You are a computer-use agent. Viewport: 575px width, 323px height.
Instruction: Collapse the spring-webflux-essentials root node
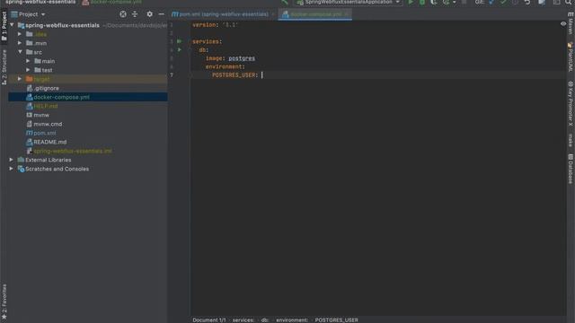point(12,25)
